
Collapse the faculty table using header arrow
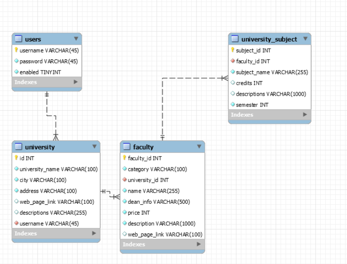[199, 146]
